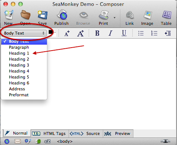Choose Paragraph from the format list

pyautogui.click(x=24, y=47)
